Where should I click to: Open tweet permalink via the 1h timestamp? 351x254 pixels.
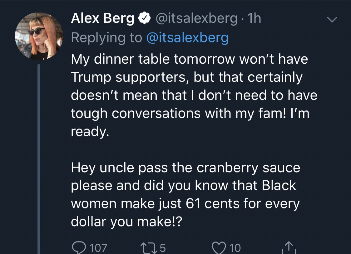[x=254, y=19]
